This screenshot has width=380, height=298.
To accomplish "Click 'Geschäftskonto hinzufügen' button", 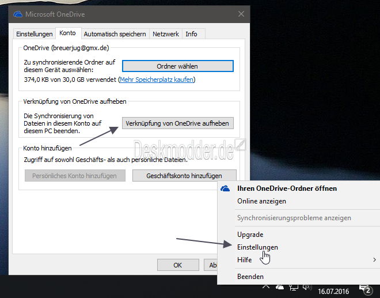I will 184,175.
